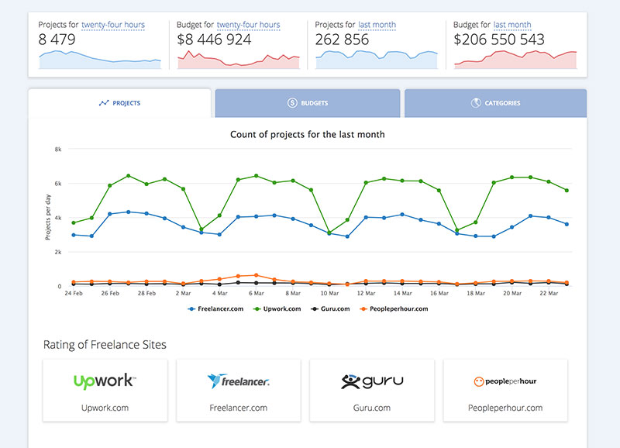Click the '22 Mar' x-axis label
Screen dimensions: 620x448
tap(549, 294)
